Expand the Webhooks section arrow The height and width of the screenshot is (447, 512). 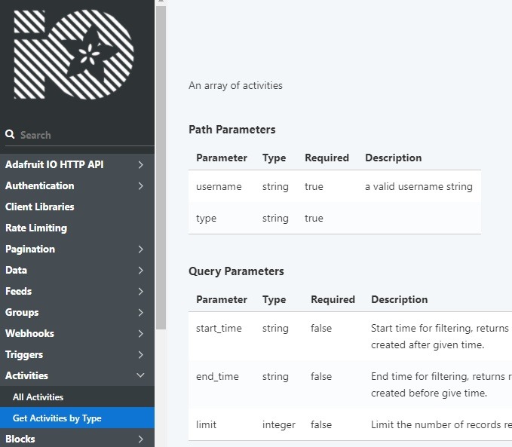pyautogui.click(x=141, y=334)
